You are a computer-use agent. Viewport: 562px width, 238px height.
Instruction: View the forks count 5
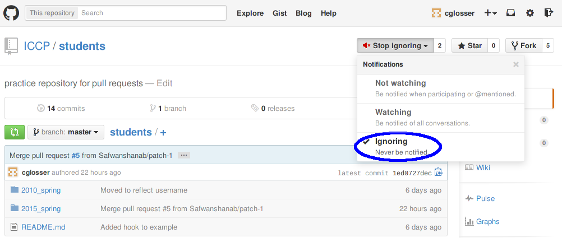tap(547, 45)
